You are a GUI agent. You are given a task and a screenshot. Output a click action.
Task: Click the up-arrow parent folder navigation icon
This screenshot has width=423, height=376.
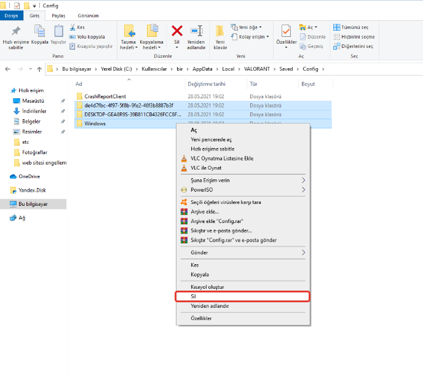point(39,69)
